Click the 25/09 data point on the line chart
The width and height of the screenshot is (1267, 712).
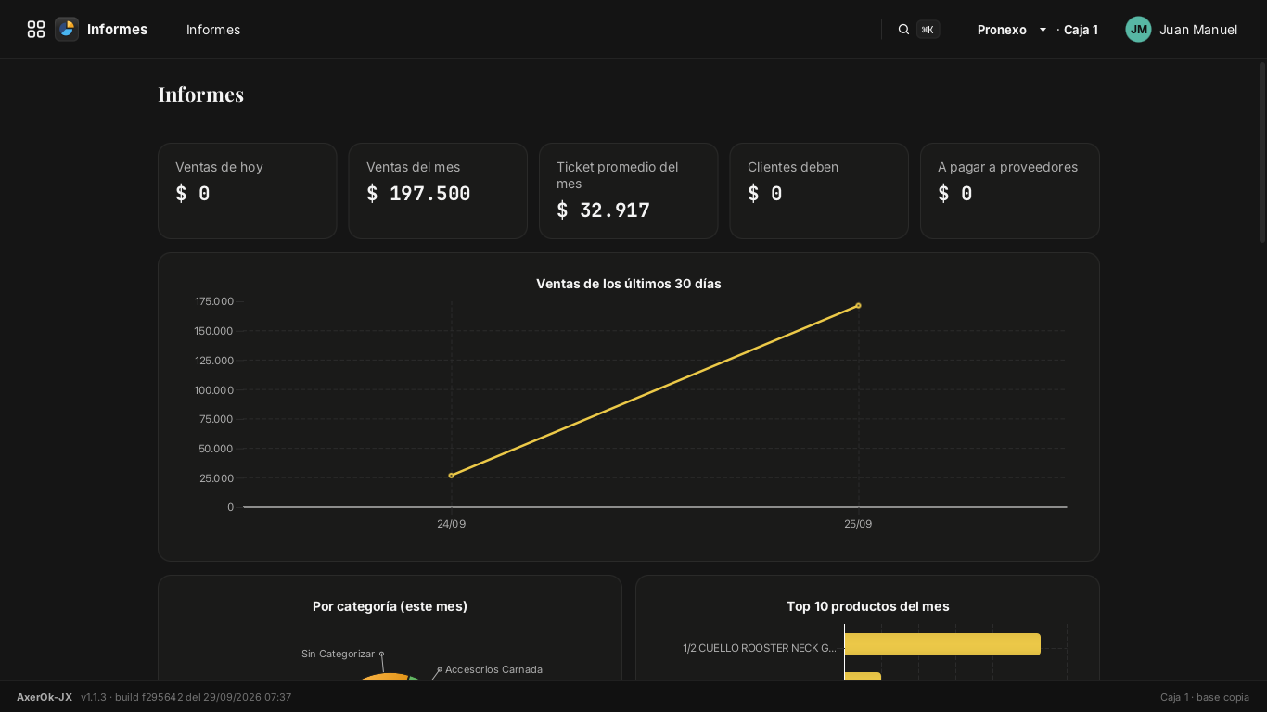point(858,305)
